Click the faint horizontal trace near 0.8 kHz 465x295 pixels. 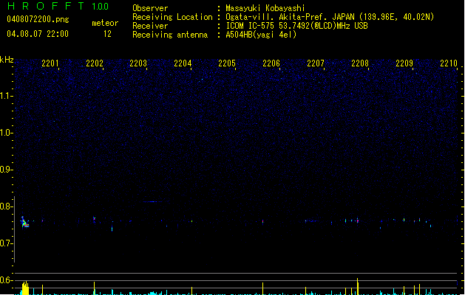pos(152,202)
